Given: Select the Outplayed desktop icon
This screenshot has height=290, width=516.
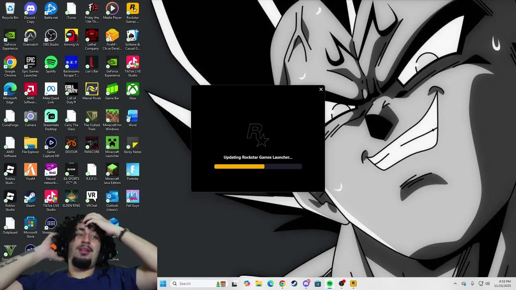Looking at the screenshot, I should 10,226.
